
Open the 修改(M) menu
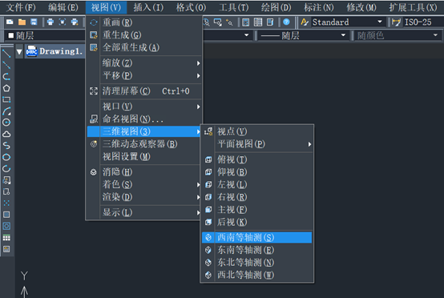361,7
